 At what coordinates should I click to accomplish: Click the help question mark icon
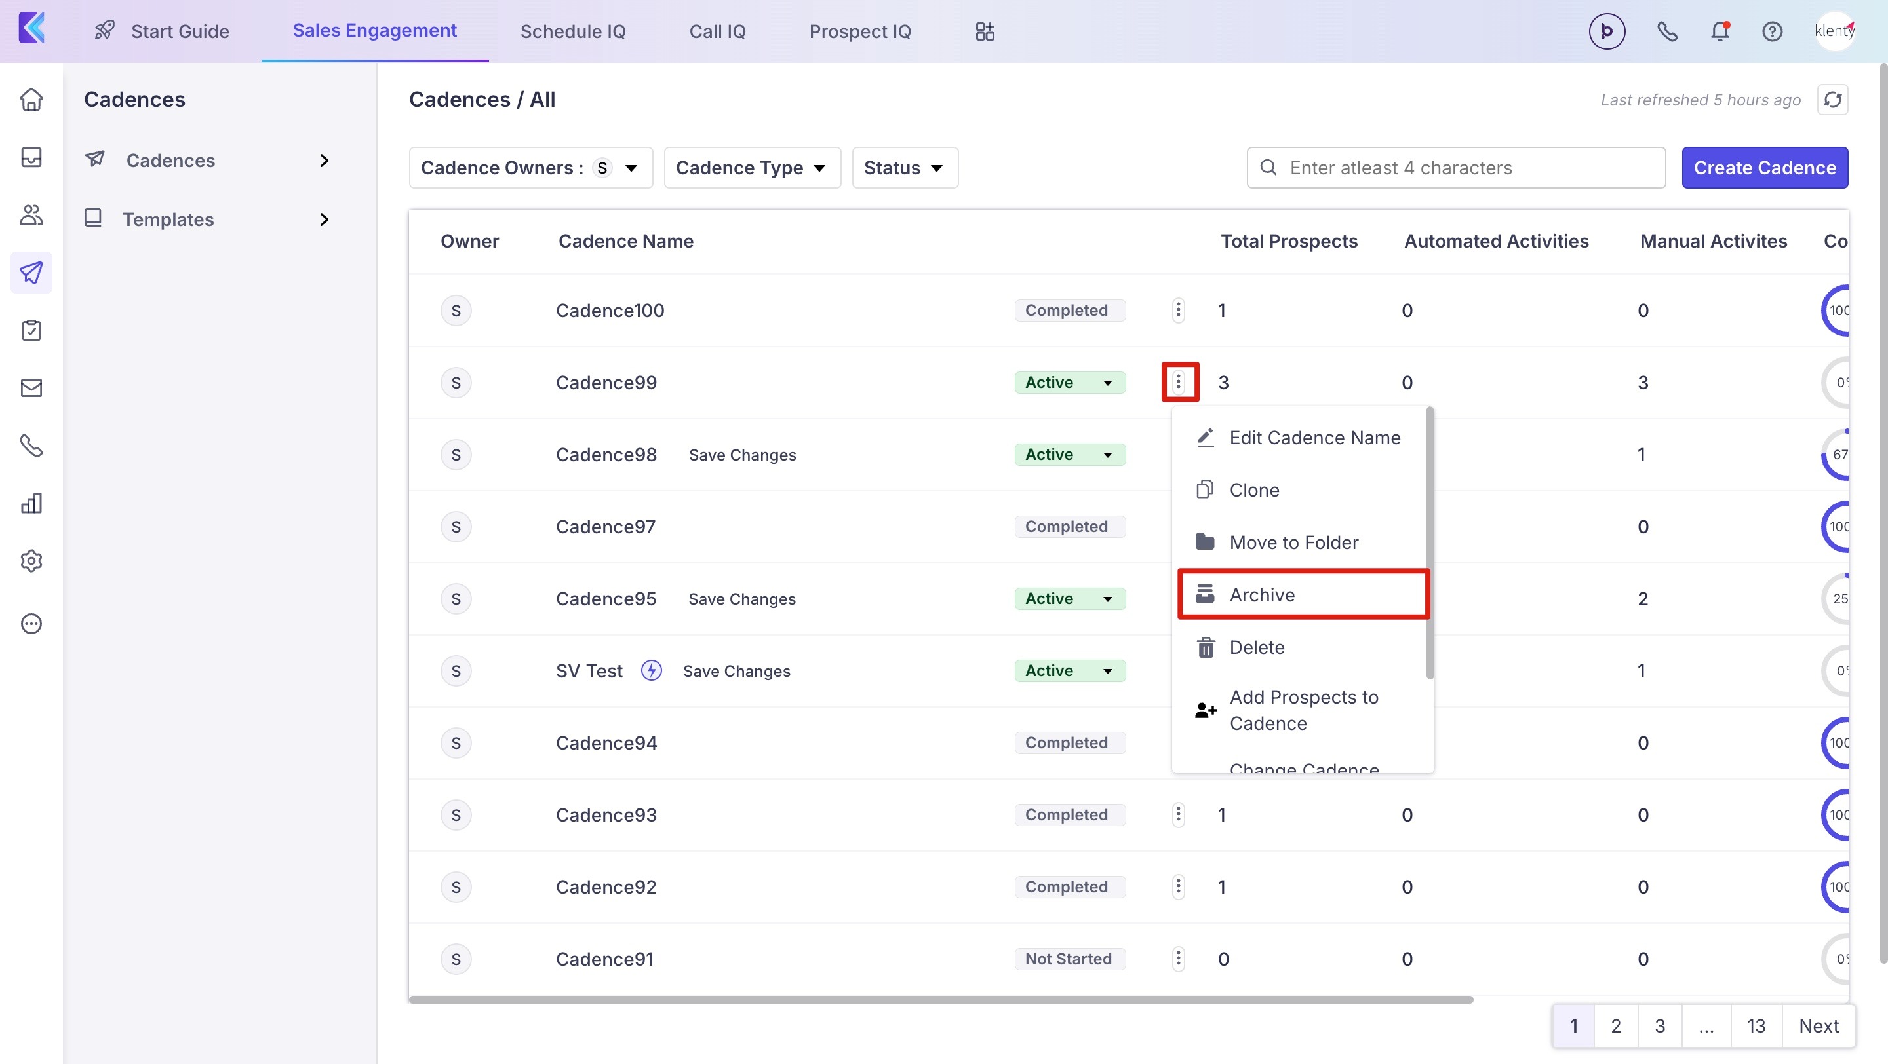(x=1772, y=31)
